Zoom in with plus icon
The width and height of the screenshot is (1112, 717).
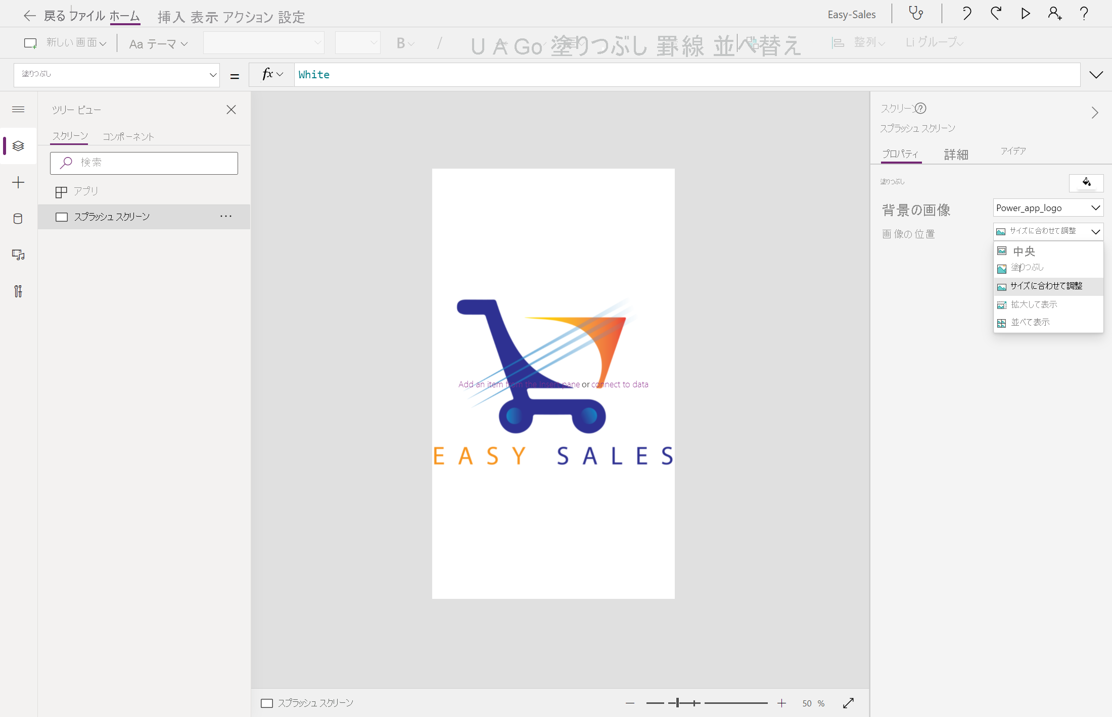pos(781,703)
